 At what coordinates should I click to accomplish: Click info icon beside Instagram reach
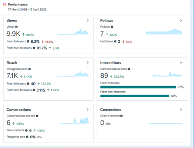pyautogui.click(x=29, y=69)
